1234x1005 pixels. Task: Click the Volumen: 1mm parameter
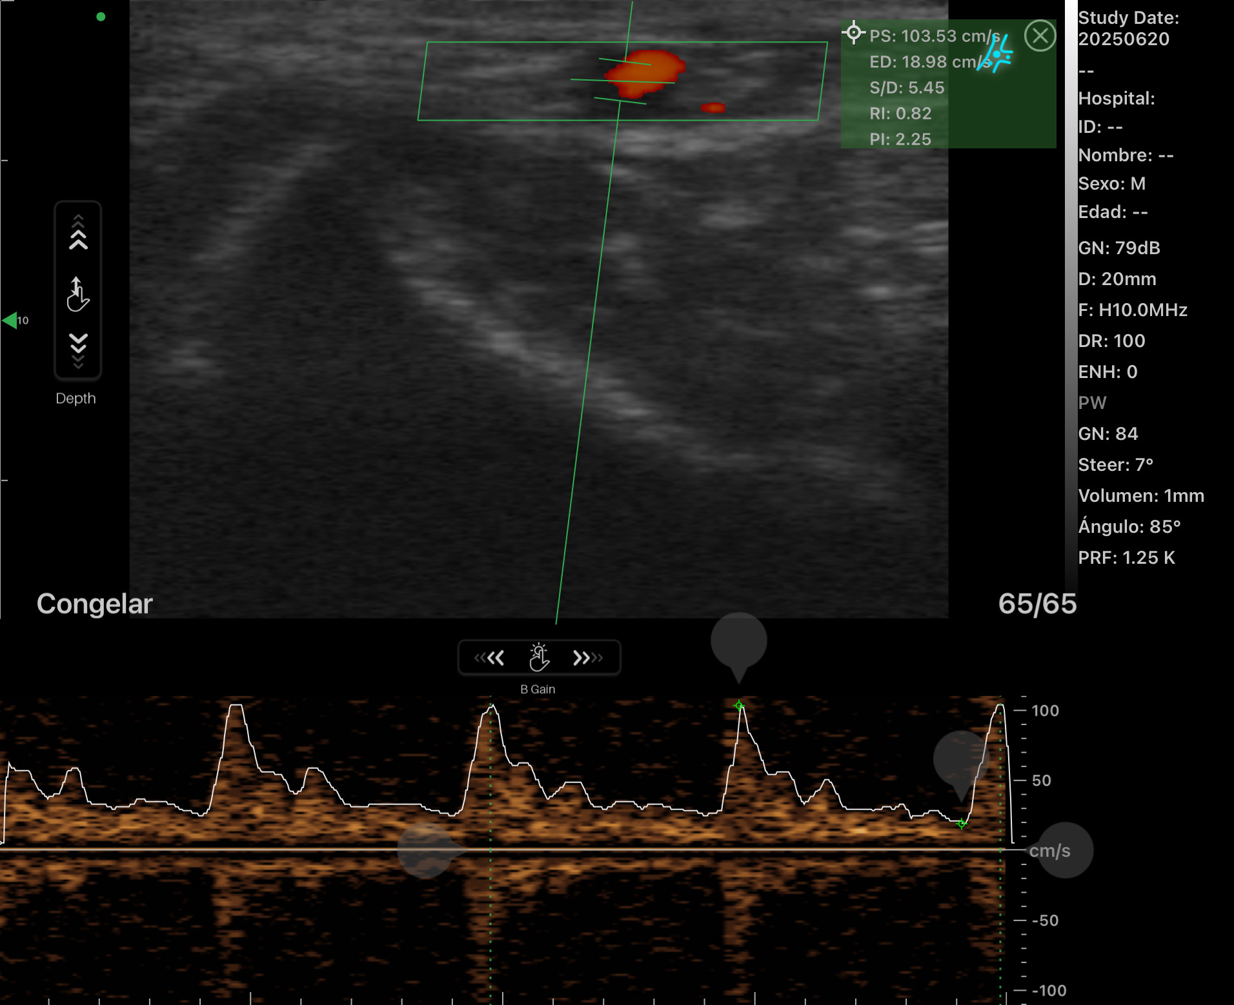point(1141,496)
